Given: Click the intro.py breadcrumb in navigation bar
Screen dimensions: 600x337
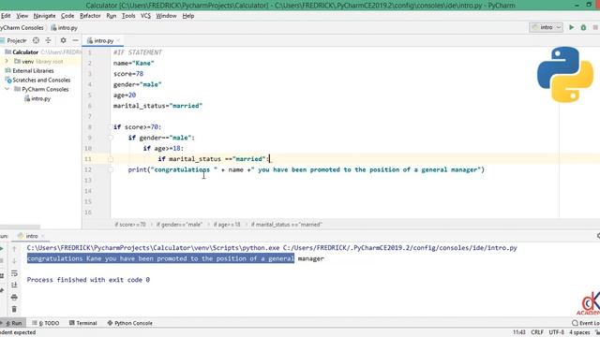Looking at the screenshot, I should tap(65, 28).
